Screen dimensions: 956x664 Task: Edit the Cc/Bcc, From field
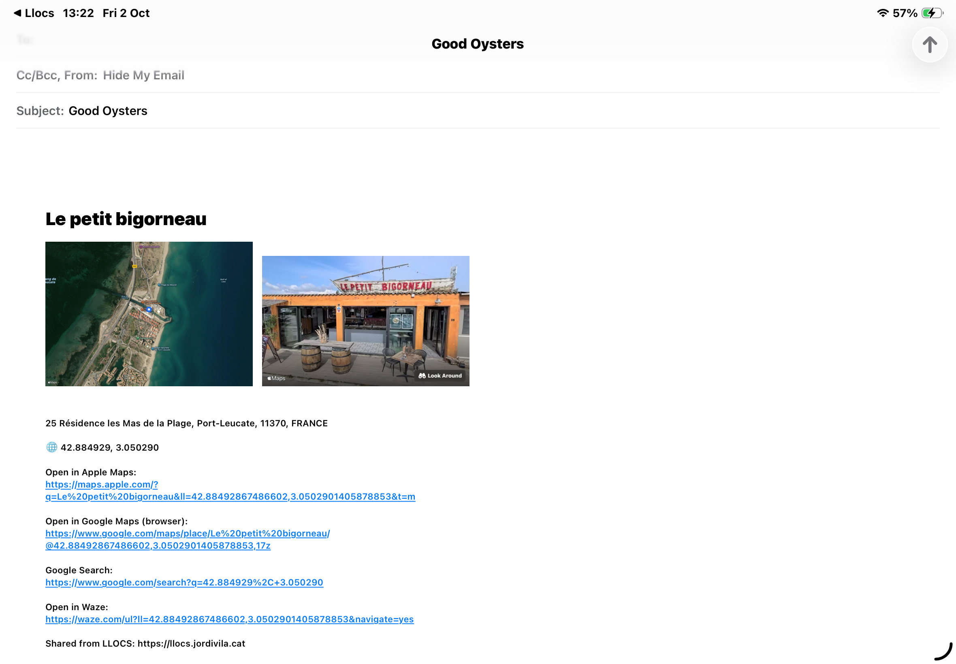pos(478,75)
